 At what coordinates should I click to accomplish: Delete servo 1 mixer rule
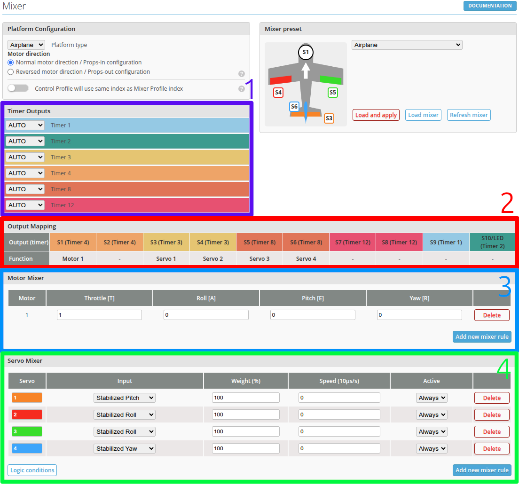[492, 398]
